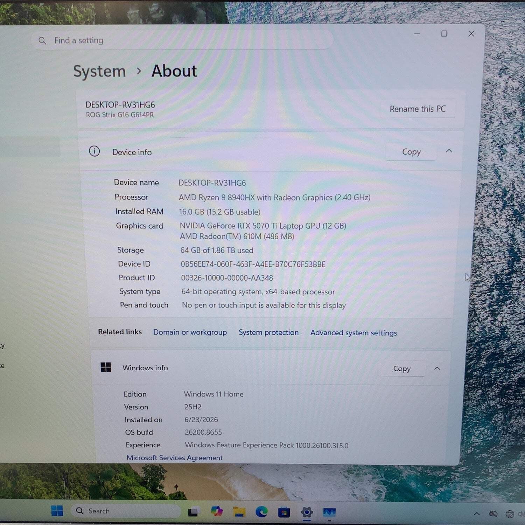This screenshot has height=525, width=525.
Task: Focus the Find a setting search box
Action: pos(182,41)
